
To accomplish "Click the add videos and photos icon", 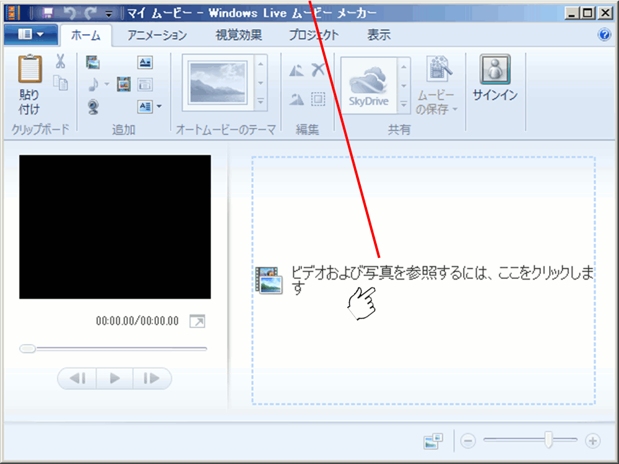I will [93, 62].
